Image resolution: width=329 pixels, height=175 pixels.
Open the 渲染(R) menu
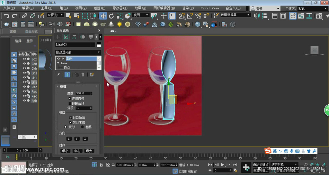(188, 8)
